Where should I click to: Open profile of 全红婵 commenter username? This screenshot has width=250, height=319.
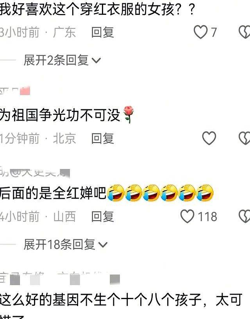click(35, 173)
